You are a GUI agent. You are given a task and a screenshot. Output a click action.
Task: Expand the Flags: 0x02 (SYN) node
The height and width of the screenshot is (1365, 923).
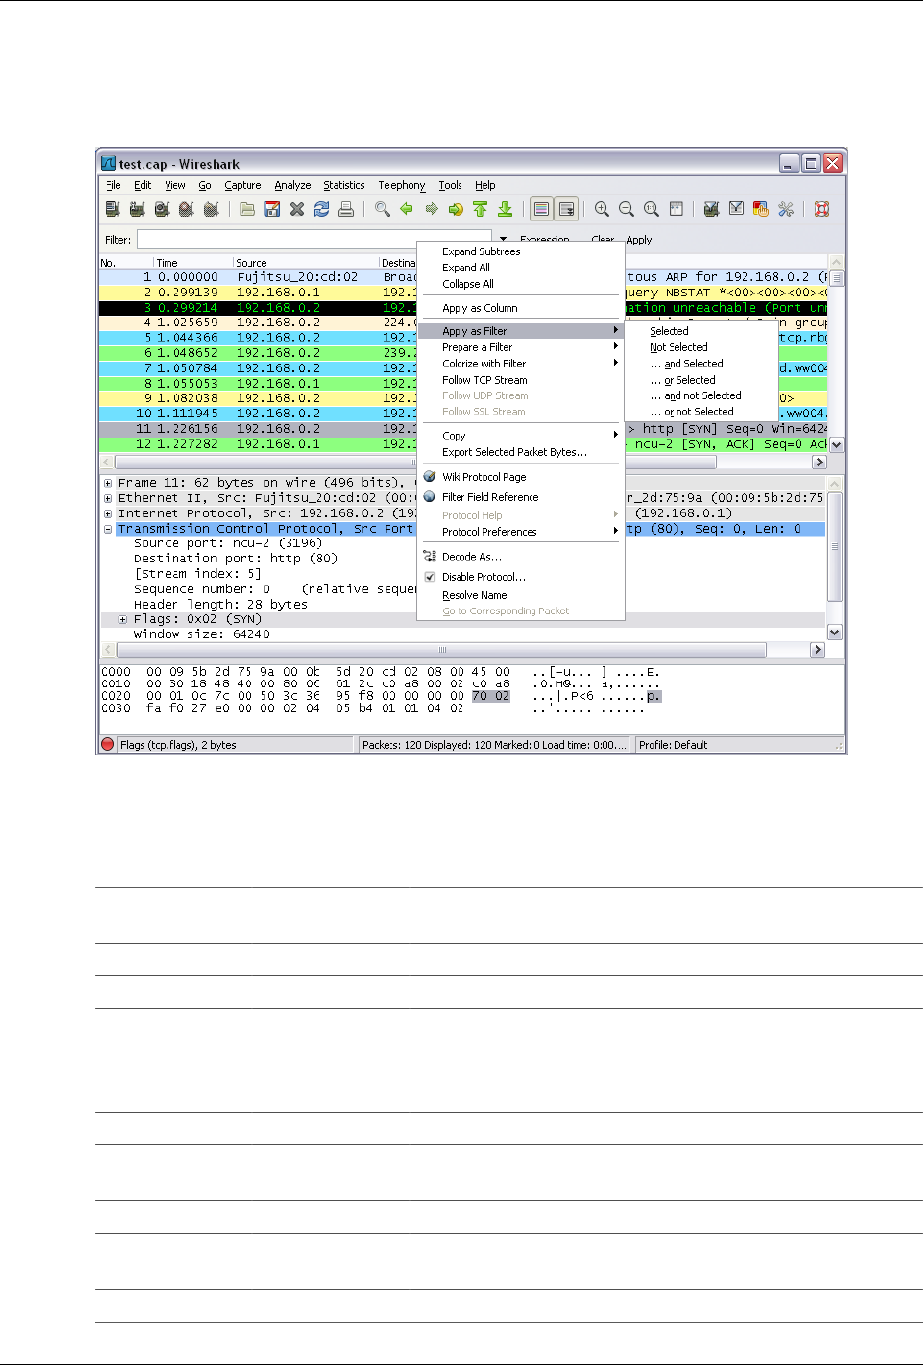coord(123,619)
